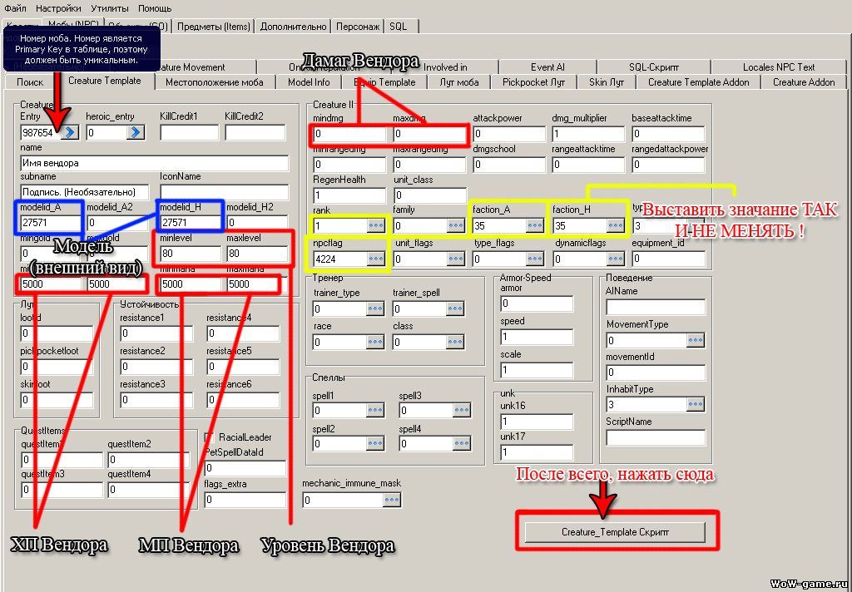Switch to the Предметы (Items) tab

(214, 26)
